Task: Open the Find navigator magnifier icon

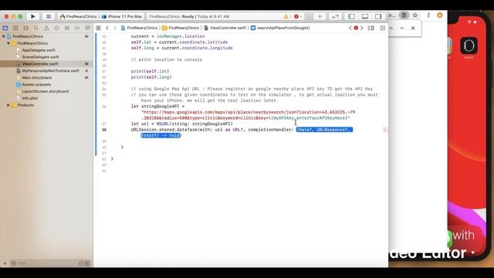Action: tap(36, 28)
